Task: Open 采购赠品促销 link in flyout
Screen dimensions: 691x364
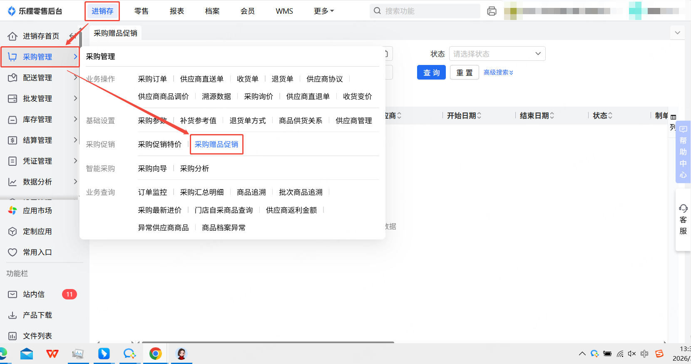Action: [216, 145]
